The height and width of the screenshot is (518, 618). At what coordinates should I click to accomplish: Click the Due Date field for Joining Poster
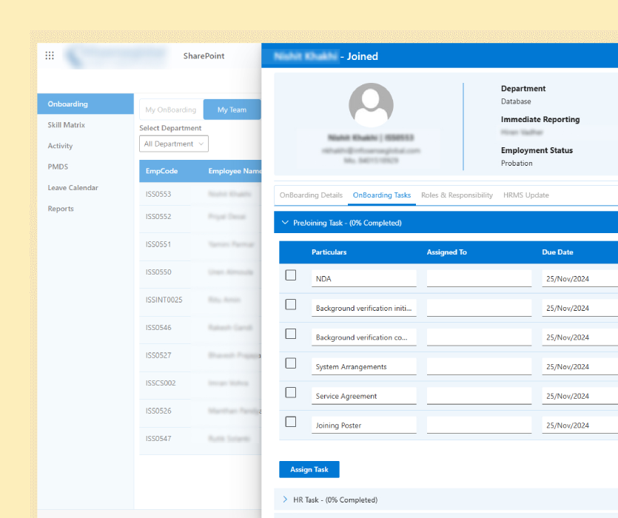[x=580, y=425]
